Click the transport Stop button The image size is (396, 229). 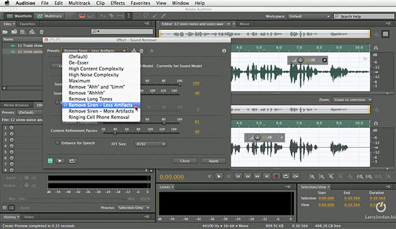point(209,176)
